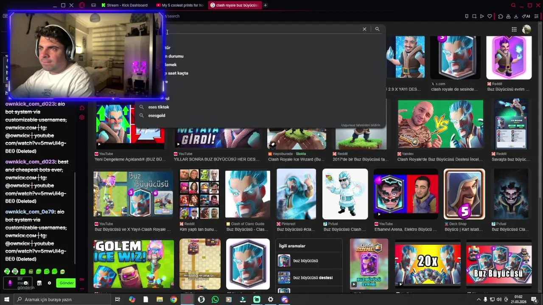Switch to the My 5 coolest prints tab
This screenshot has width=543, height=305.
pos(180,5)
